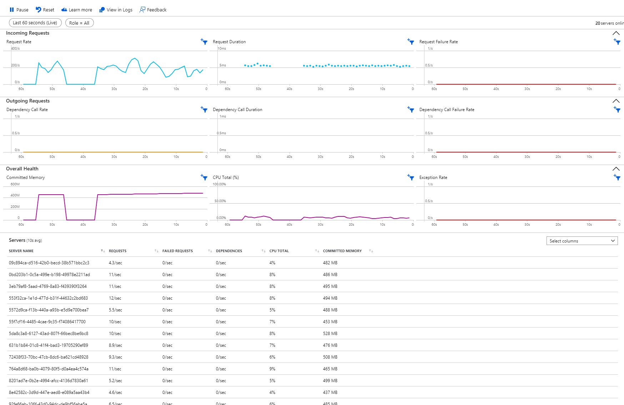Select server 09c894ca-d516-42b0-becd-38b571bbc2c3
Viewport: 624px width, 405px height.
313,263
